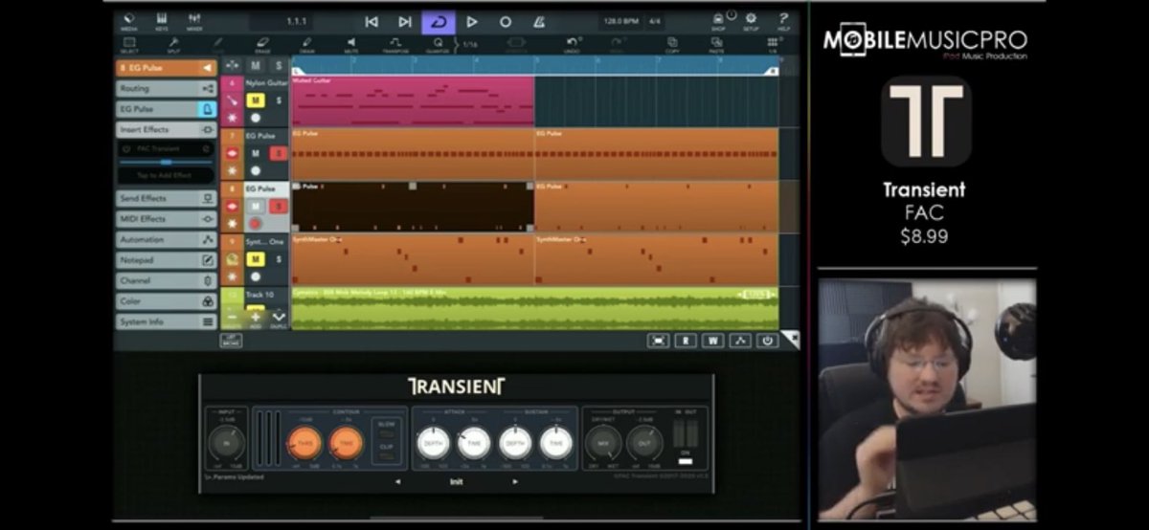
Task: Start recording with the record button
Action: click(x=506, y=21)
